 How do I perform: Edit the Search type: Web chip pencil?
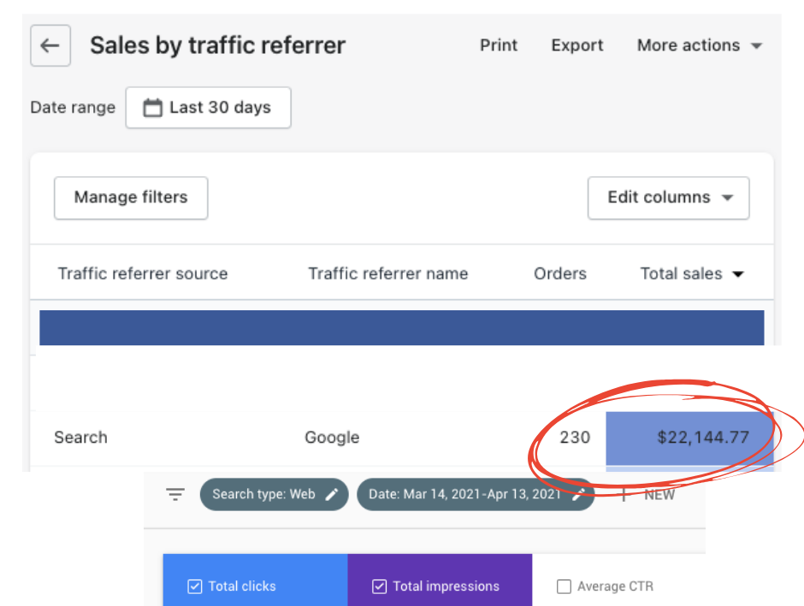(332, 494)
